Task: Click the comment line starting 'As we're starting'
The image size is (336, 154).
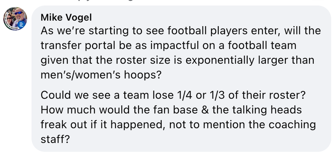Action: coord(181,31)
